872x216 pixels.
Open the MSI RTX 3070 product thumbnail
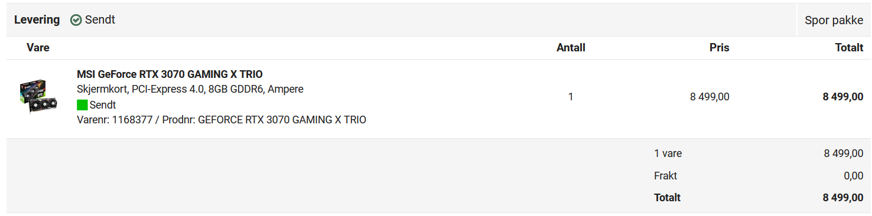38,97
